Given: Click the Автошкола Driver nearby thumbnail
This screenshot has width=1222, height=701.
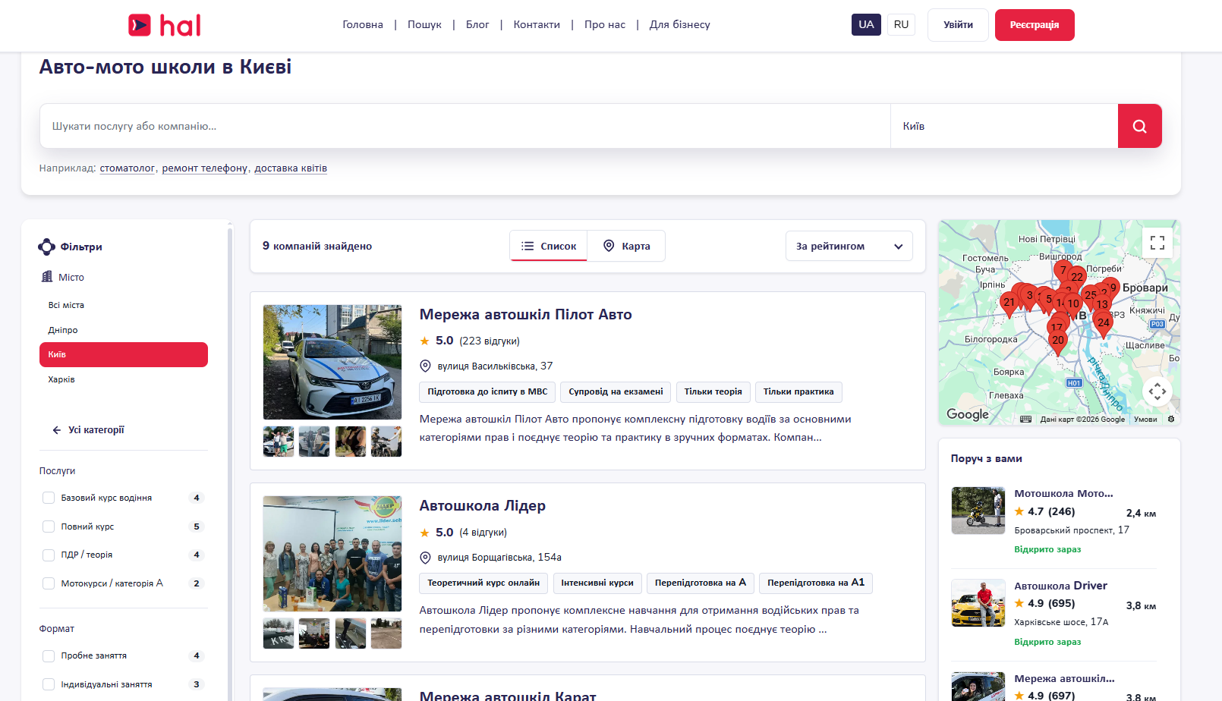Looking at the screenshot, I should pos(978,603).
